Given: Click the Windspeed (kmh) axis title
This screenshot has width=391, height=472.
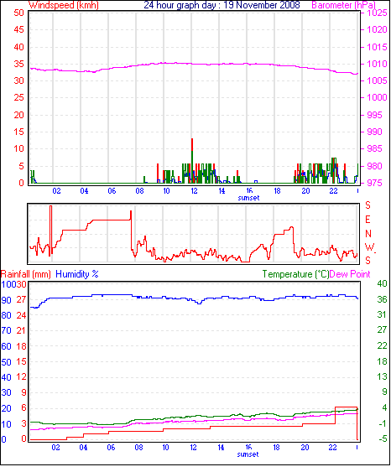Looking at the screenshot, I should (x=64, y=5).
